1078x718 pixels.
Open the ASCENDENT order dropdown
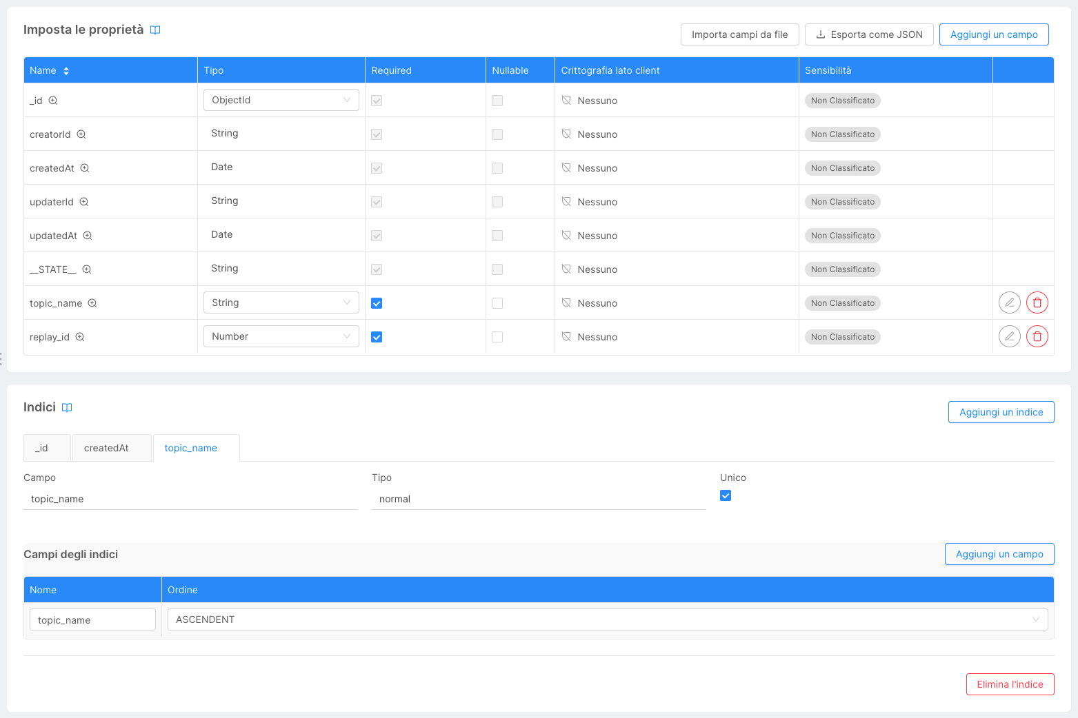pos(608,619)
